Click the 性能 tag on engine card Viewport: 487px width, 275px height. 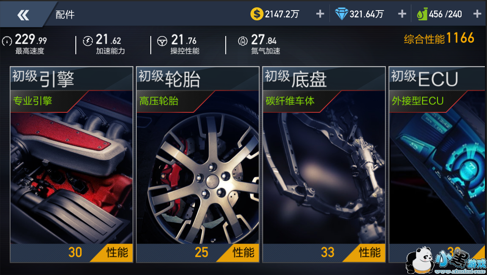click(116, 252)
